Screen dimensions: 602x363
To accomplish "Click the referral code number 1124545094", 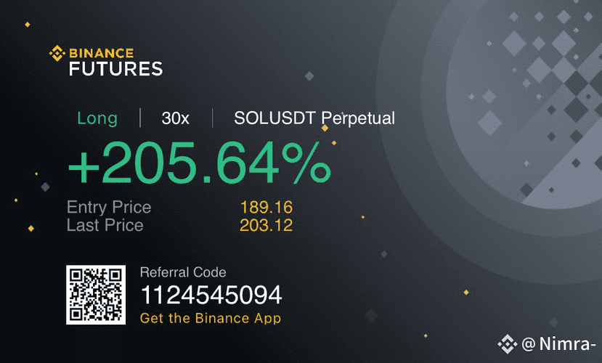I will pos(211,295).
